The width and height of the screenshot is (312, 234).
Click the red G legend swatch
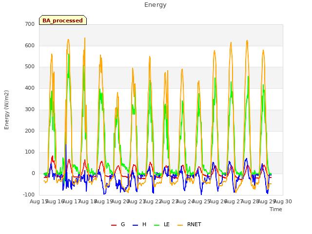[114, 225]
